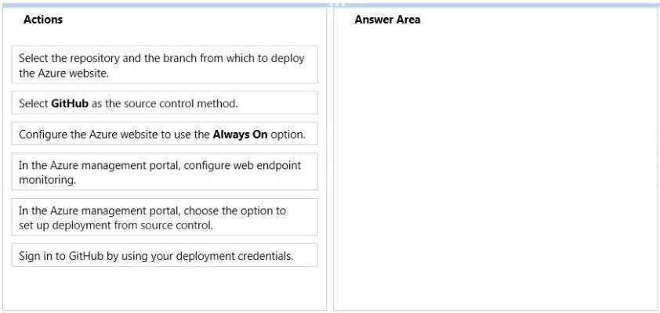
Task: Select the repository and branch action item
Action: [x=165, y=65]
